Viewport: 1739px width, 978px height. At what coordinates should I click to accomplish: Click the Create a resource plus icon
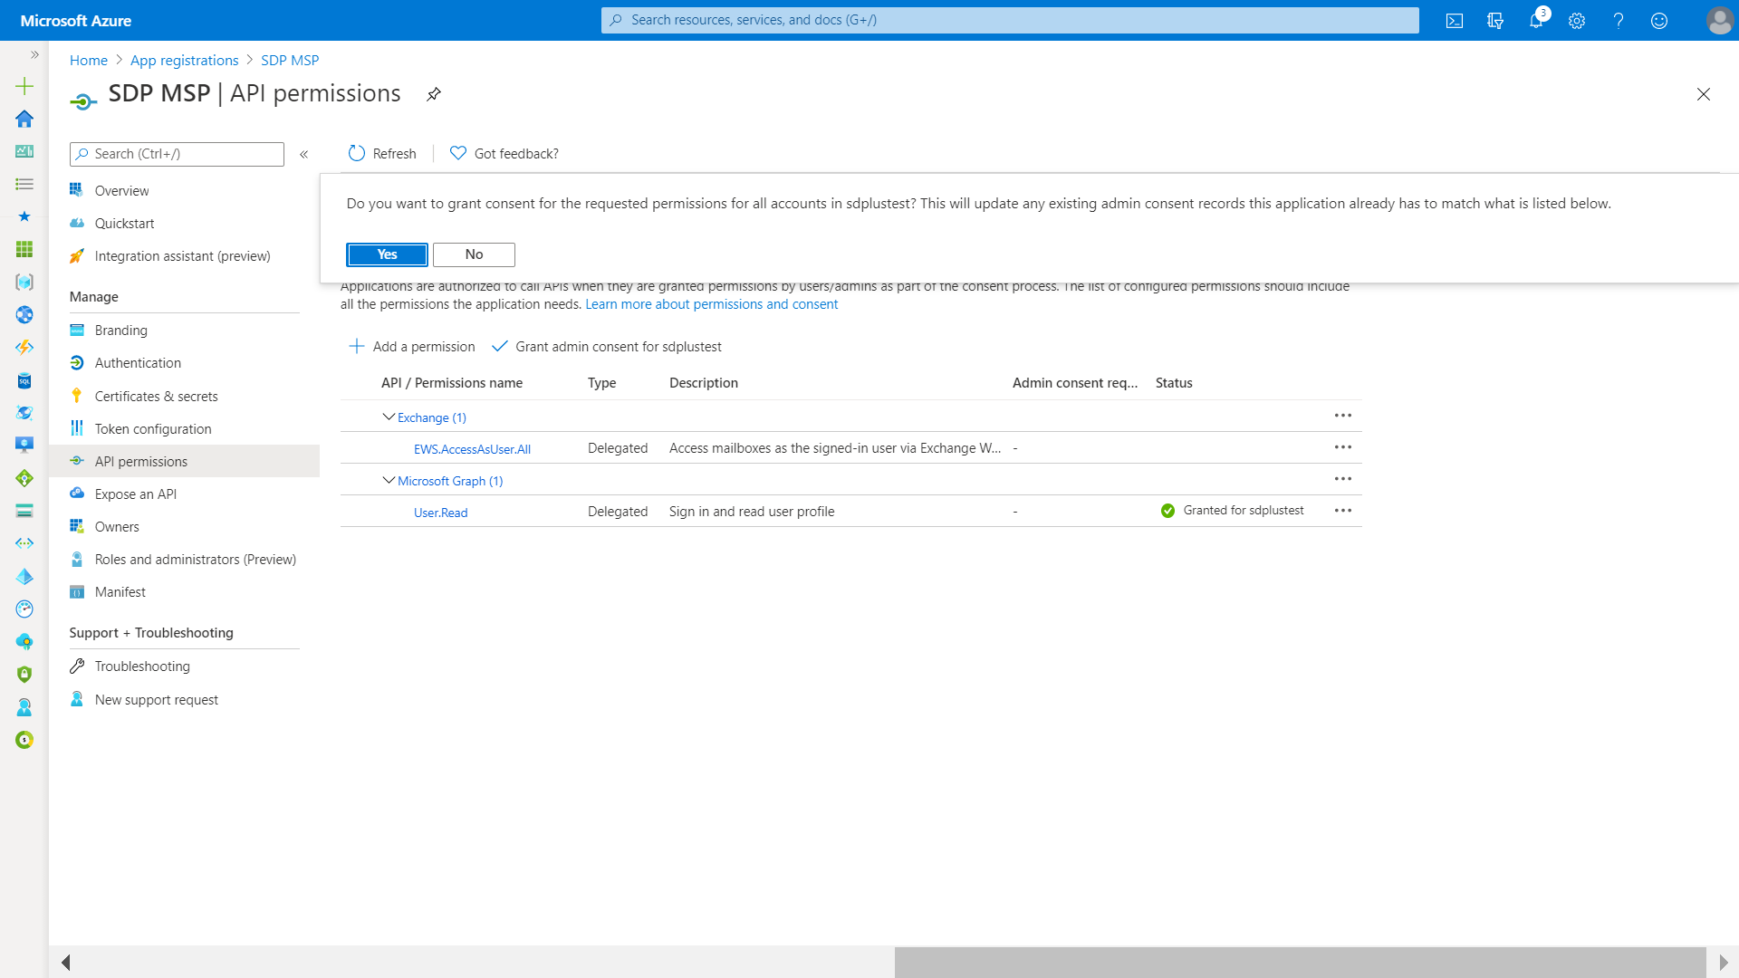click(x=24, y=87)
